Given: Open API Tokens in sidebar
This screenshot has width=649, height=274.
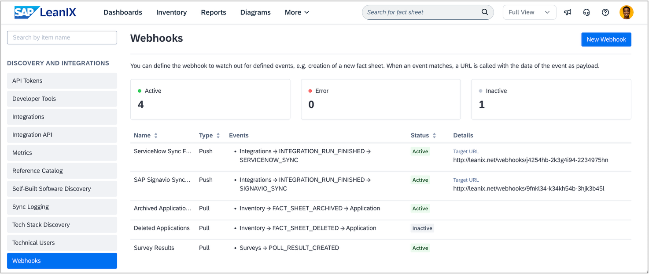Looking at the screenshot, I should pyautogui.click(x=62, y=81).
